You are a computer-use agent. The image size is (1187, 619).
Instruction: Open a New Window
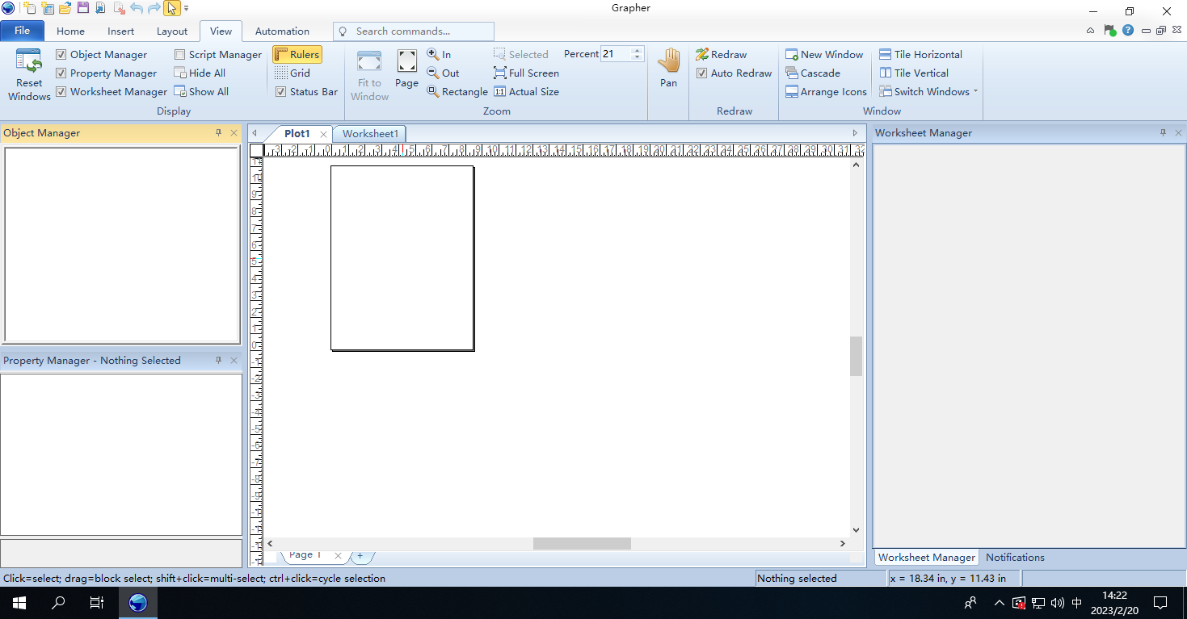[824, 54]
